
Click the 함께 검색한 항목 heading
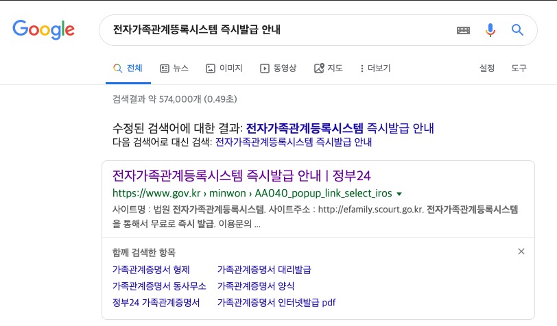[144, 253]
